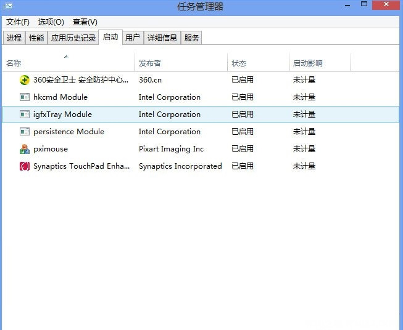Click 已启用 status in pximouse row
Viewport: 403px width, 330px height.
tap(243, 149)
